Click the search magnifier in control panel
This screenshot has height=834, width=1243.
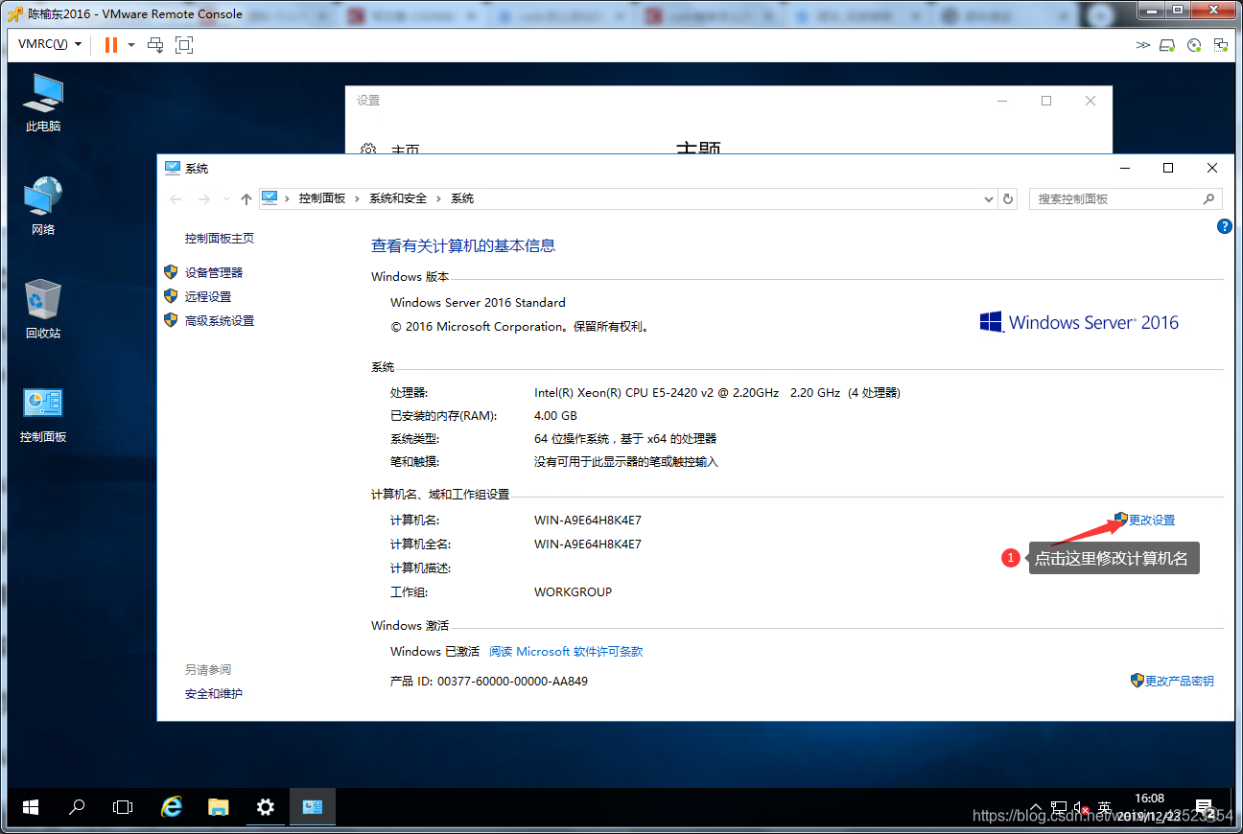[x=1208, y=198]
